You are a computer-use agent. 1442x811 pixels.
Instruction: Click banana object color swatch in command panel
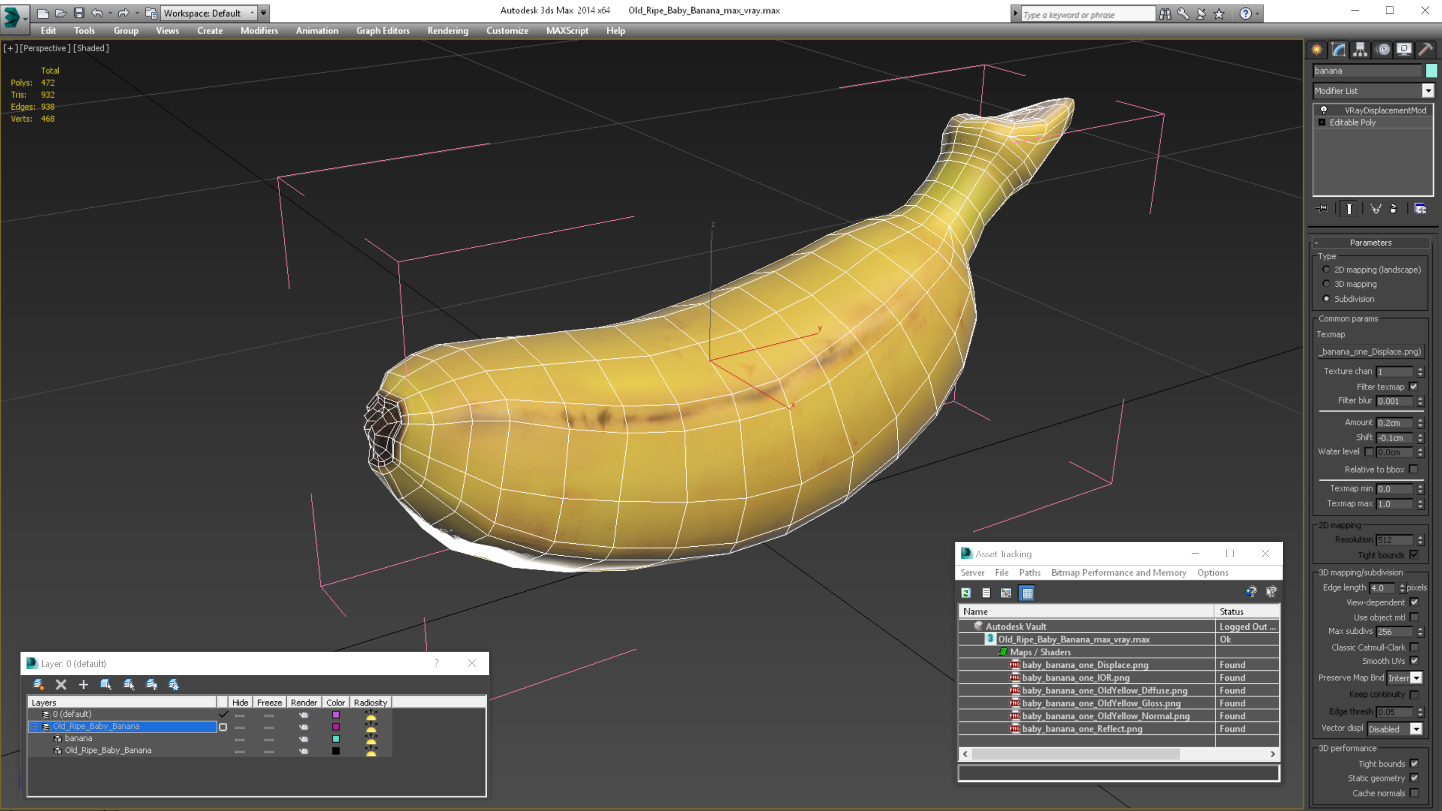coord(1431,71)
